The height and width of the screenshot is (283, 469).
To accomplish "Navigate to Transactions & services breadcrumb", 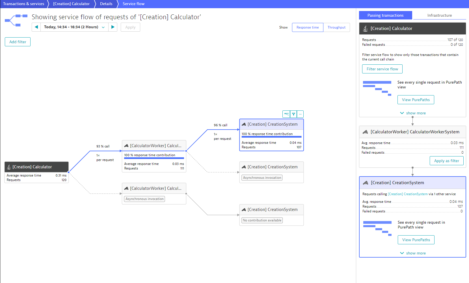I will click(24, 4).
